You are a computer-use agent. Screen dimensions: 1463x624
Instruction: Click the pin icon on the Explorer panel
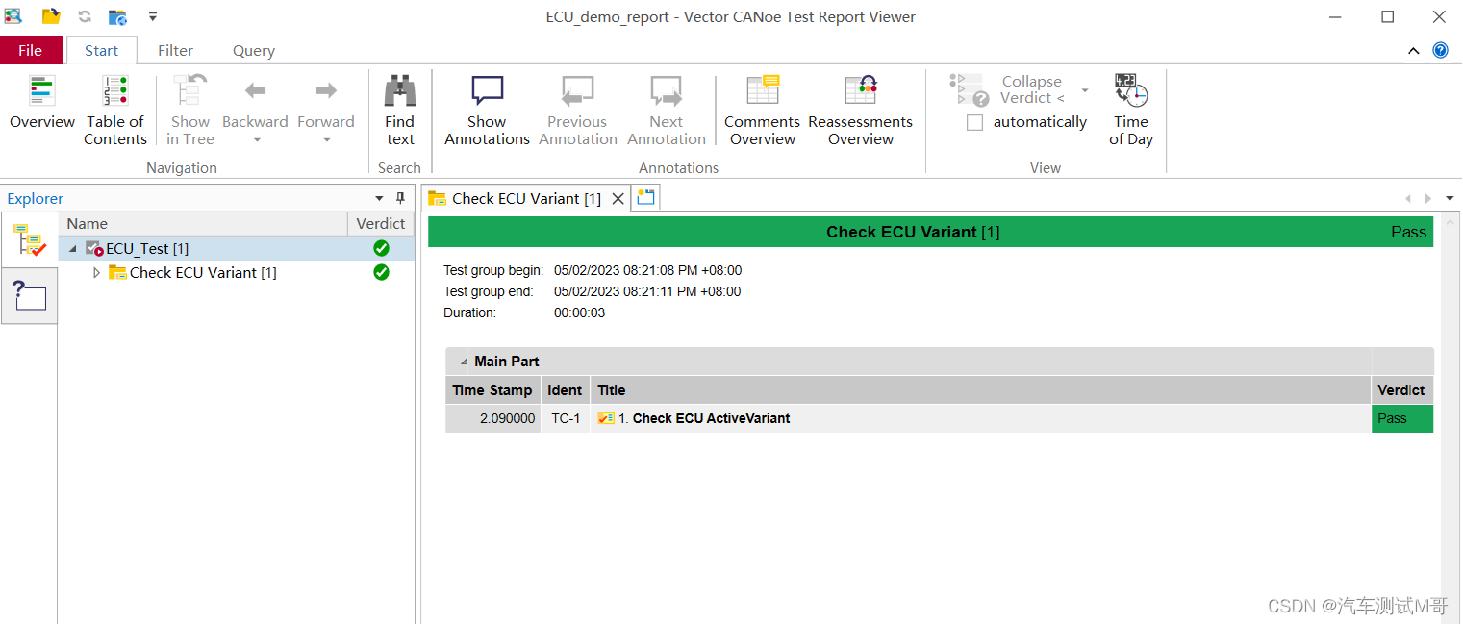tap(400, 198)
